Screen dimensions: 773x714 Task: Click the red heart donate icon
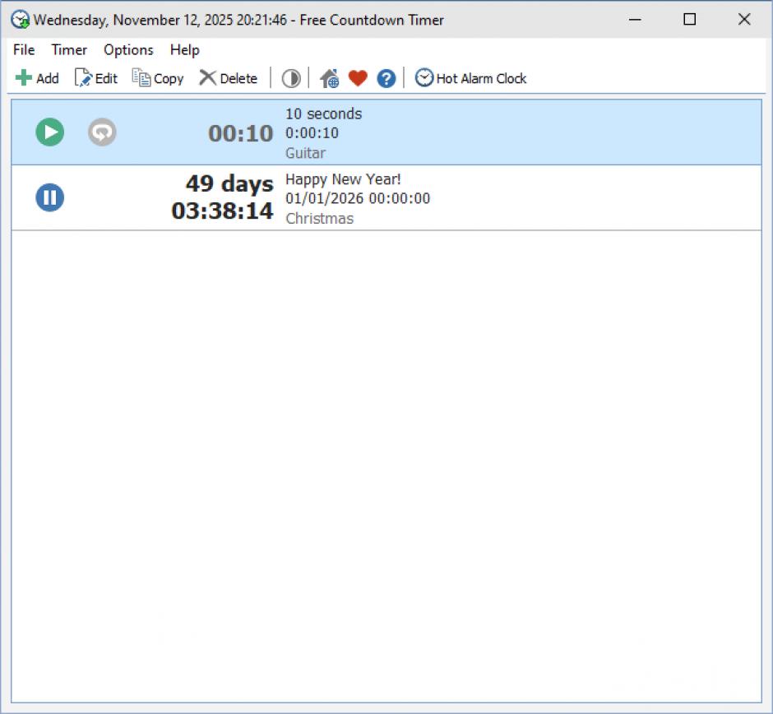tap(358, 78)
